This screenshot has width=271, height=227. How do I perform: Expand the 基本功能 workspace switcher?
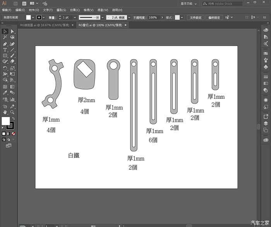pos(196,3)
